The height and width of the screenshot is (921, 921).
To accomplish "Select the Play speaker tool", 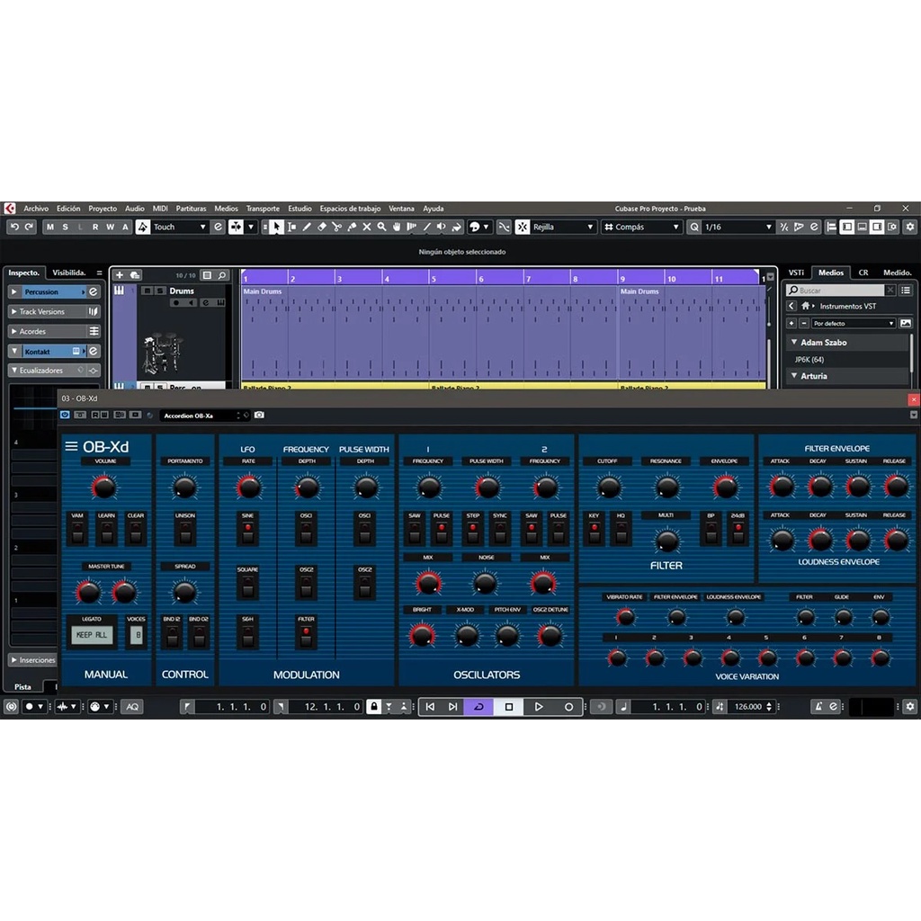I will (441, 227).
